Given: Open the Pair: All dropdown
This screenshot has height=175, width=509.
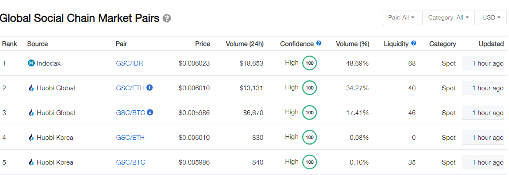Looking at the screenshot, I should [x=401, y=17].
